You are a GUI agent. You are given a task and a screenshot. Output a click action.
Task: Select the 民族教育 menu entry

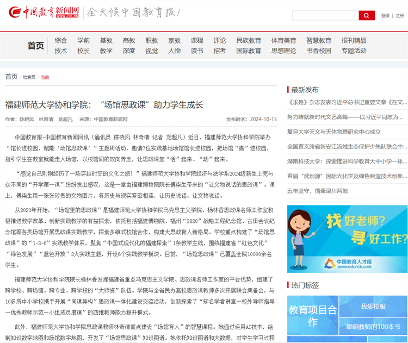tap(249, 40)
